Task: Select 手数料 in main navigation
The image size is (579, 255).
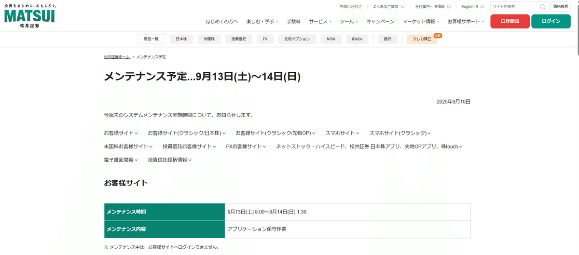Action: [293, 22]
